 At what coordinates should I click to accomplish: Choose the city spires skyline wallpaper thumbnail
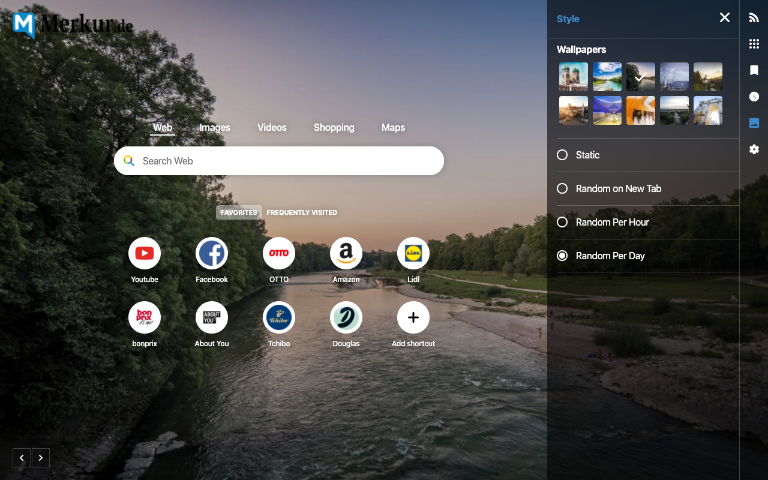click(x=674, y=77)
